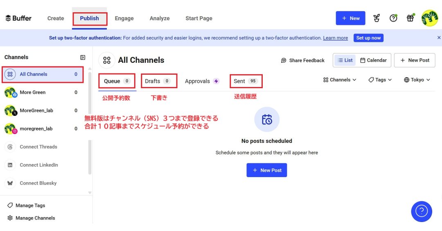Click the large All Channels header icon
Screen dimensions: 442x231
click(107, 60)
